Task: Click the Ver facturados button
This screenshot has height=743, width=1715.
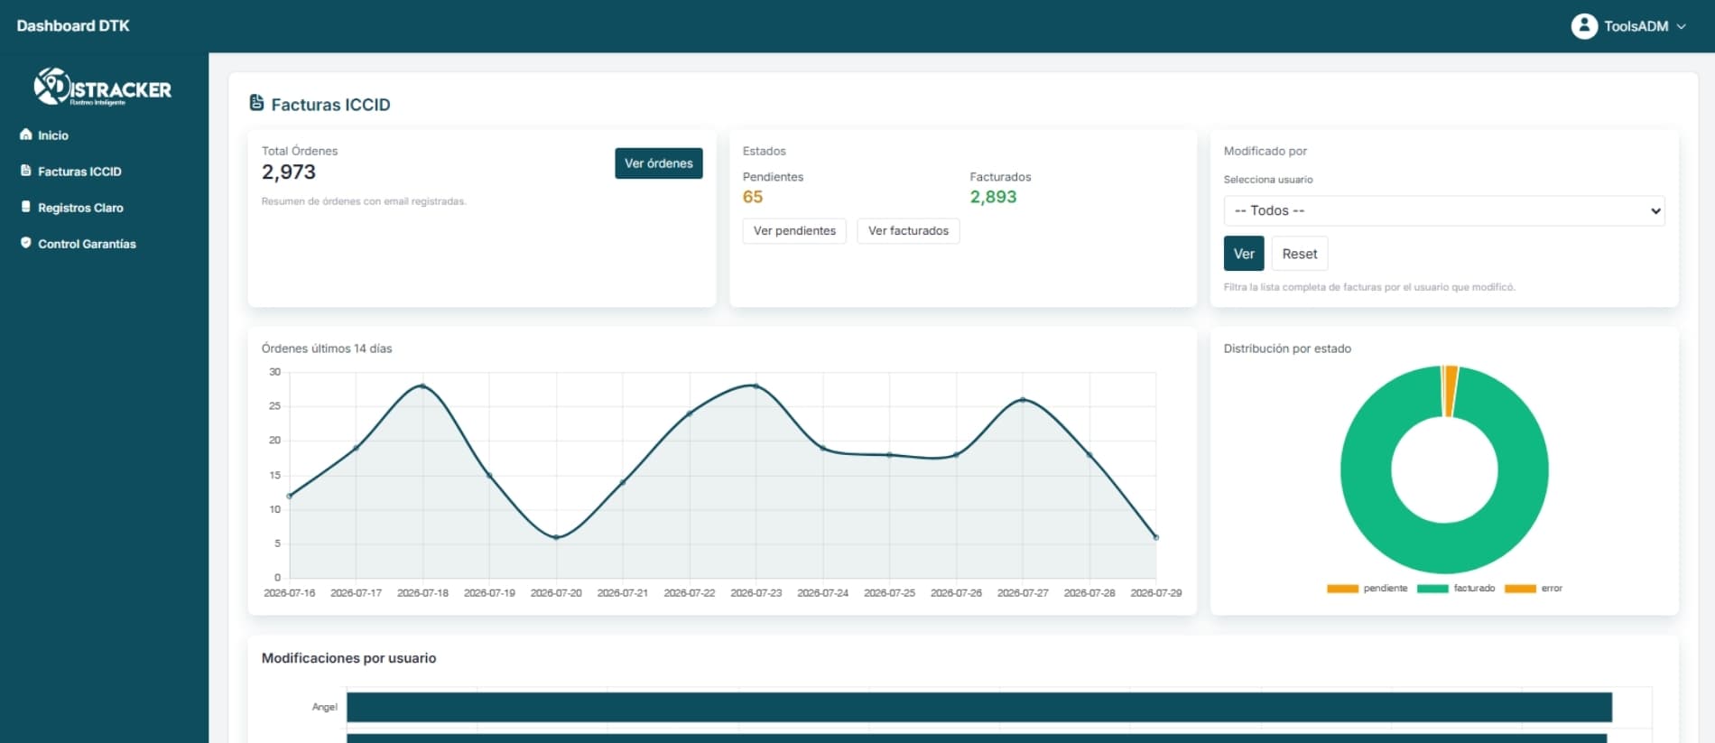Action: [908, 231]
